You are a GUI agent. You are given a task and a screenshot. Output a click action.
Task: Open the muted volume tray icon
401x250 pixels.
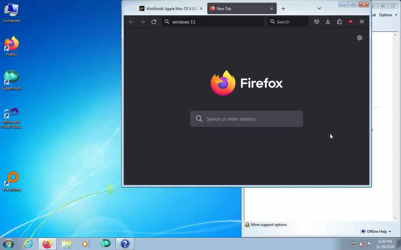pyautogui.click(x=362, y=244)
